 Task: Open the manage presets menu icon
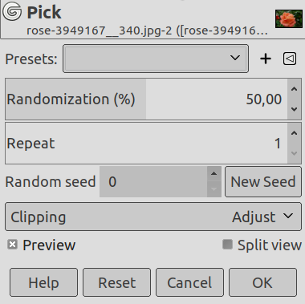coord(290,59)
